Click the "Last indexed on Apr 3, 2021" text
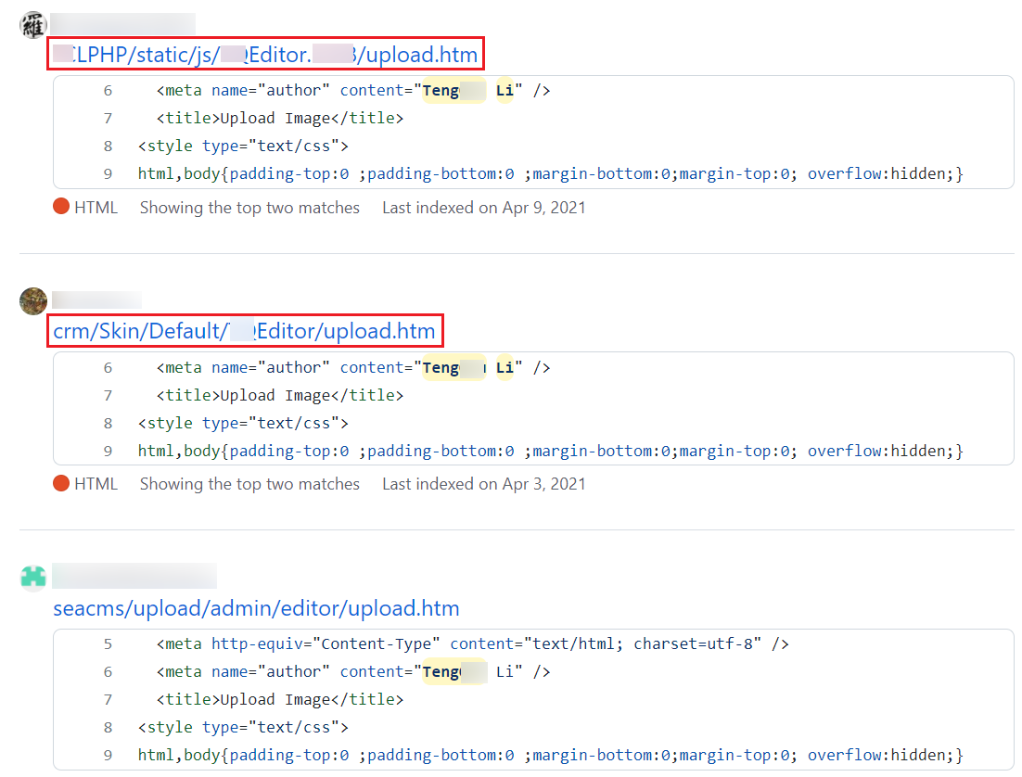 coord(483,484)
